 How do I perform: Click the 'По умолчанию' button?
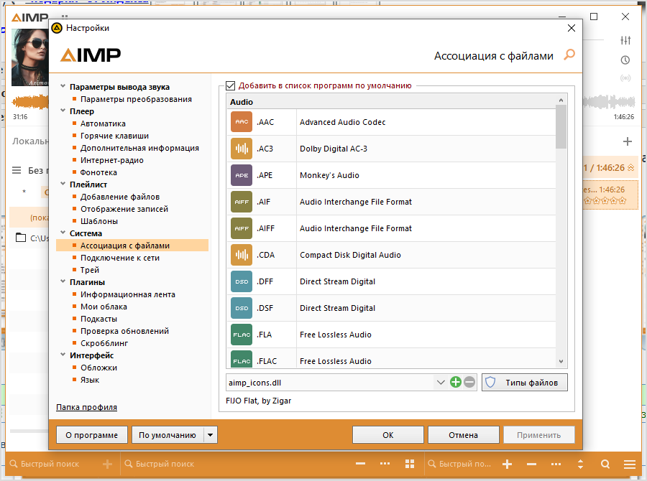coord(168,435)
